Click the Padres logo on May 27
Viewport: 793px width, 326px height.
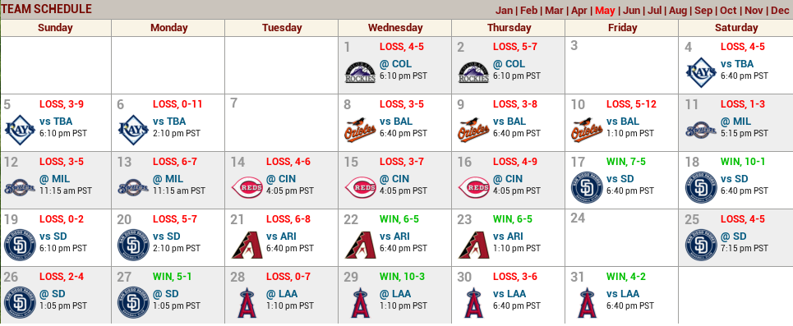click(x=133, y=302)
